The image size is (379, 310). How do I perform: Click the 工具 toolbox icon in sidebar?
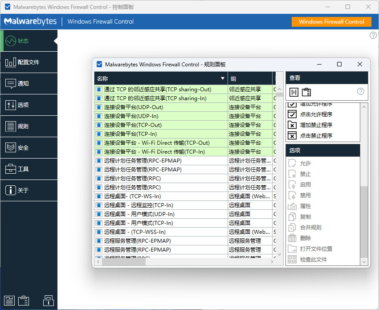[x=11, y=169]
